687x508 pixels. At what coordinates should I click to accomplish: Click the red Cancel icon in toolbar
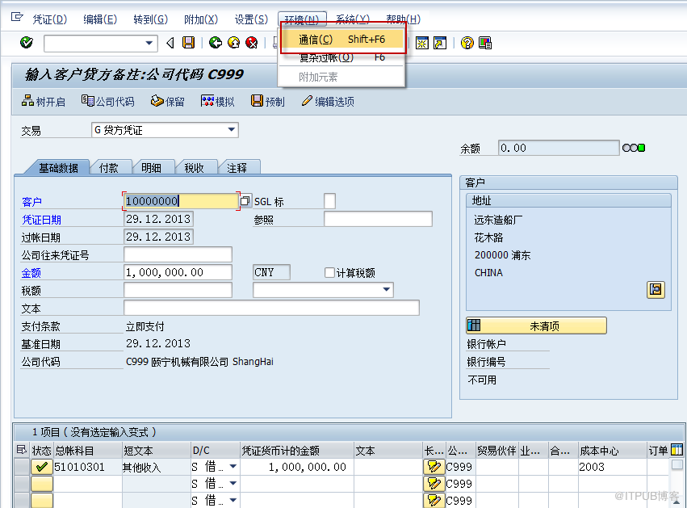[252, 43]
